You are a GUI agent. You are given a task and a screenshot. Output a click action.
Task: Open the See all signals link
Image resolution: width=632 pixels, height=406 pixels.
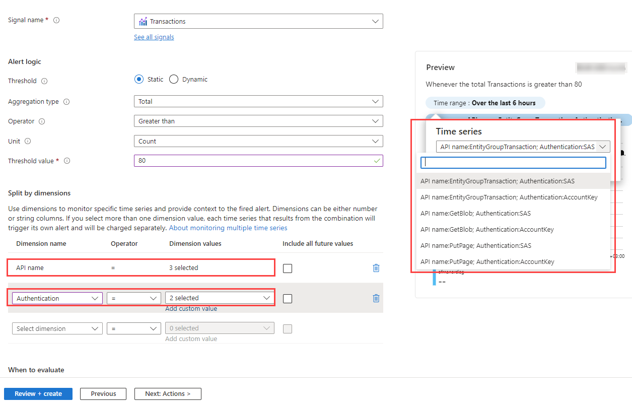(154, 37)
